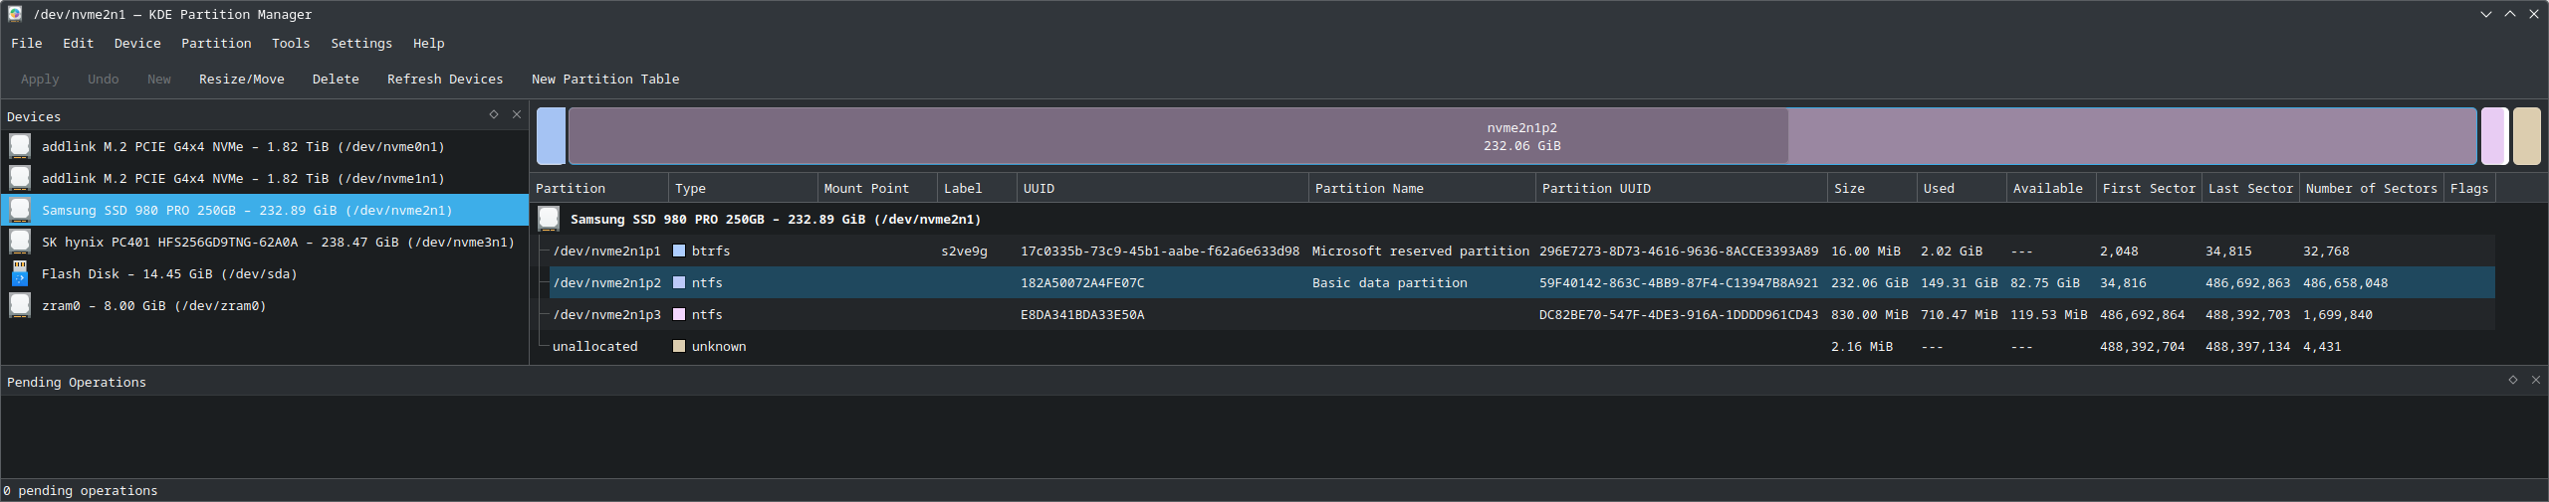The image size is (2549, 502).
Task: Click the Flash Disk USB drive icon
Action: point(20,273)
